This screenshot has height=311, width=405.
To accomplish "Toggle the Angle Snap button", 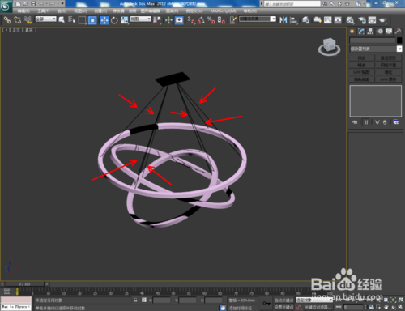I will [201, 20].
